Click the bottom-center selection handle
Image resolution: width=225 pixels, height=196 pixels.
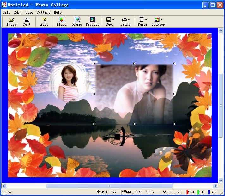[134, 124]
